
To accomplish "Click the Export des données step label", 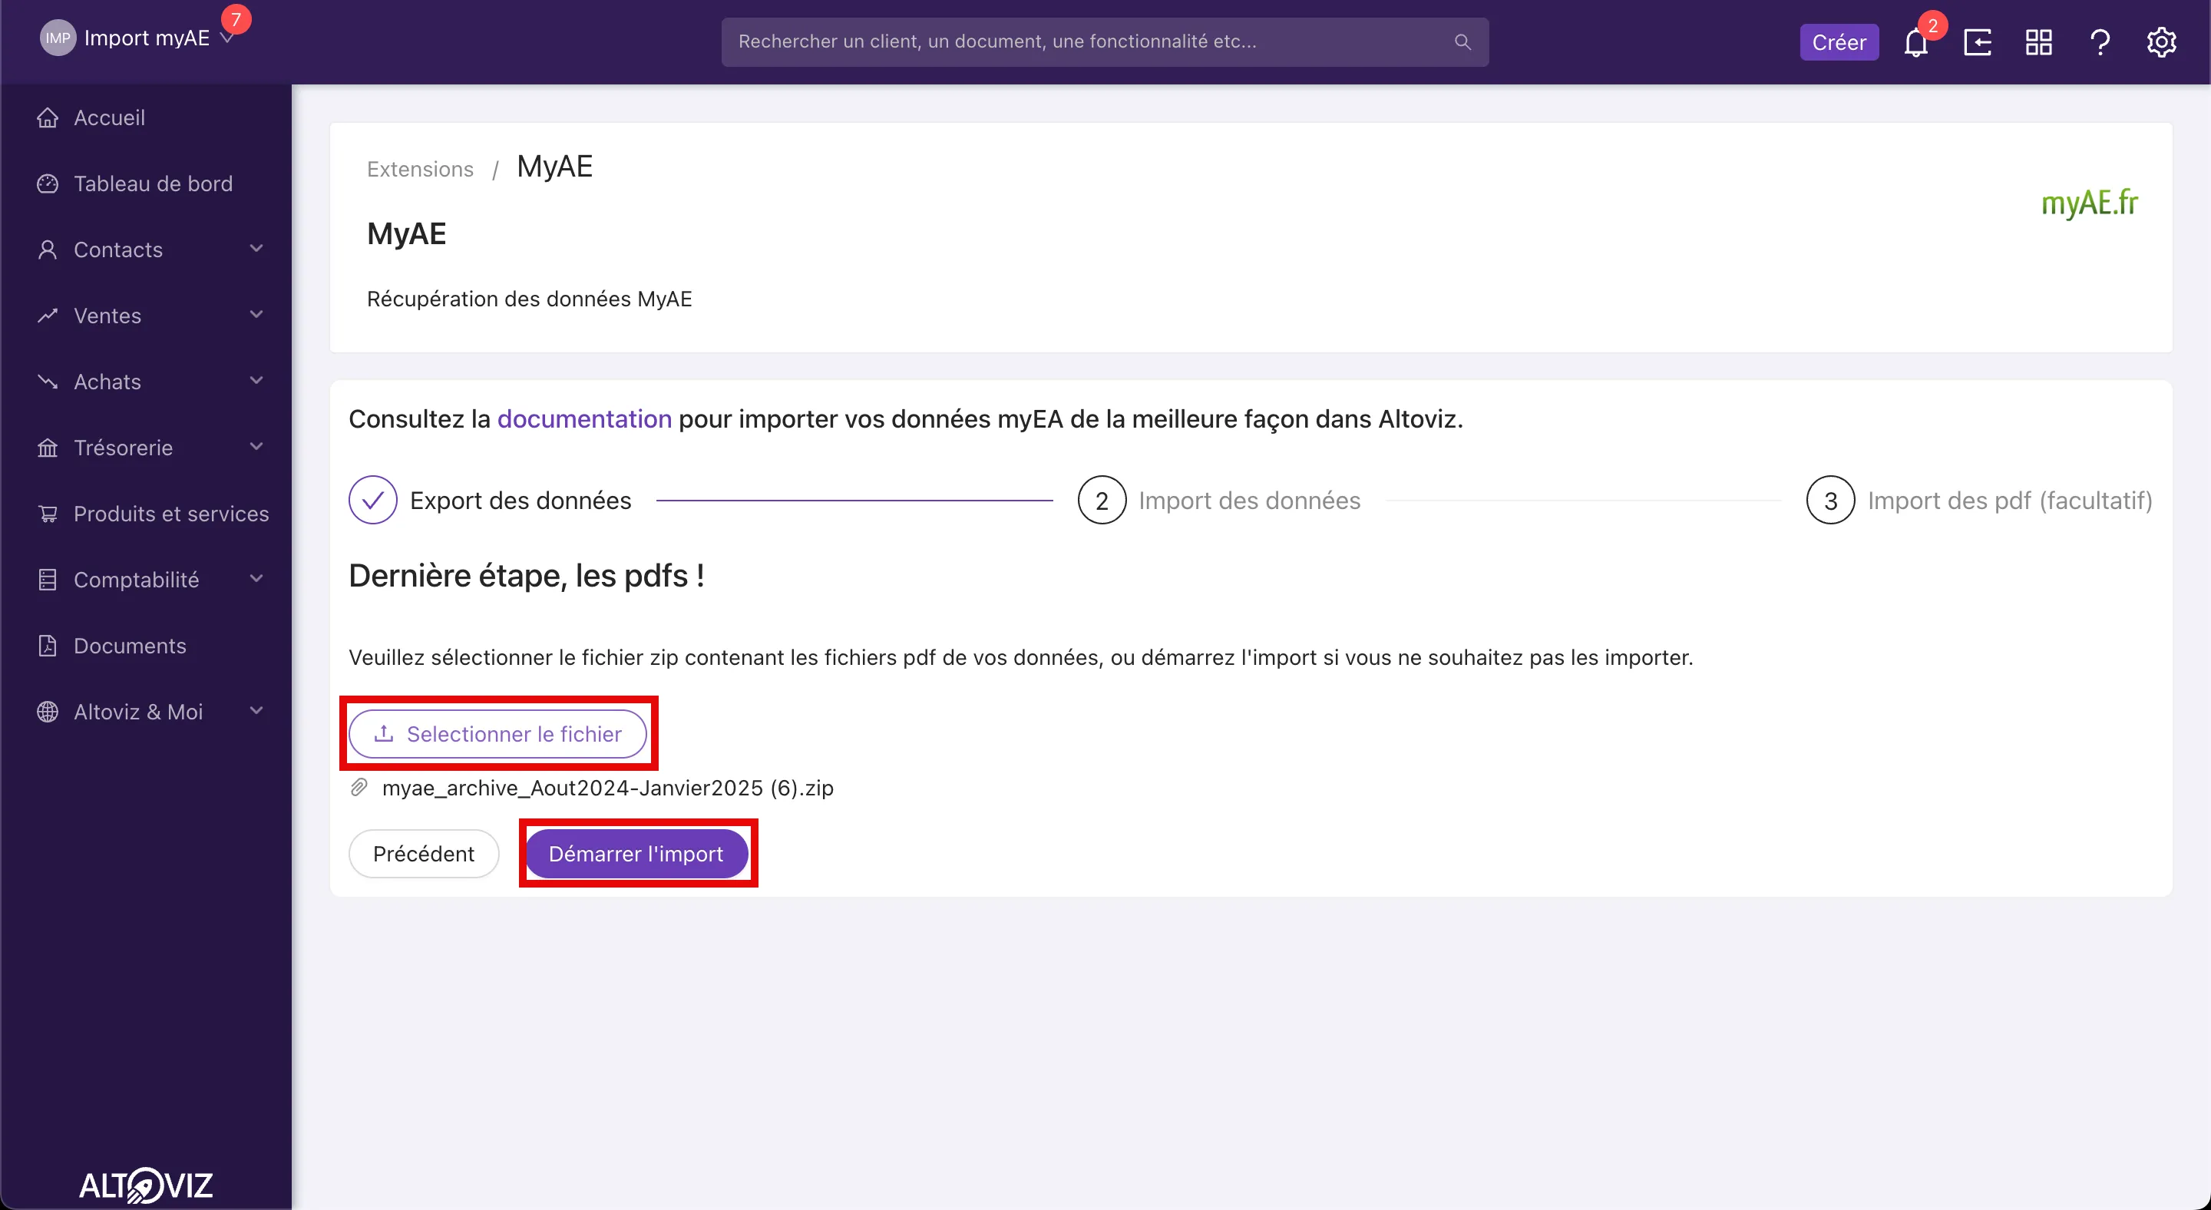I will (521, 501).
